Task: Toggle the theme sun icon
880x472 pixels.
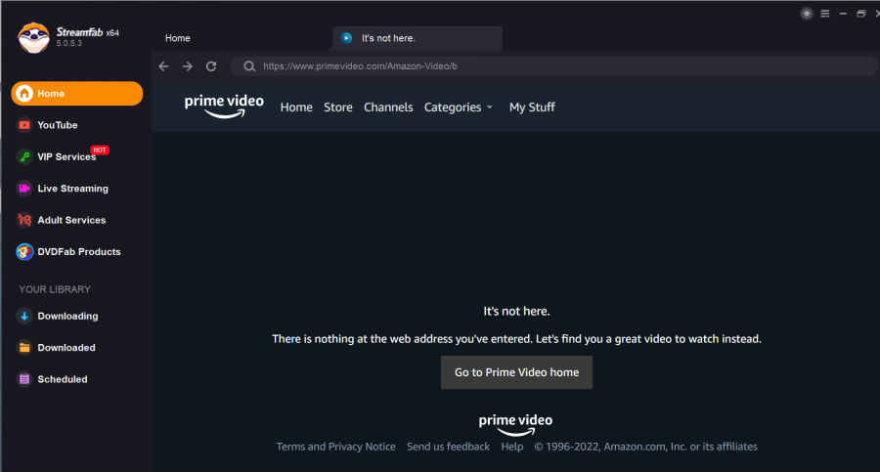Action: click(807, 14)
